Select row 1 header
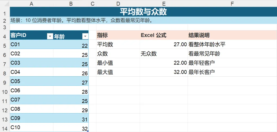The height and width of the screenshot is (132, 277). pyautogui.click(x=5, y=12)
